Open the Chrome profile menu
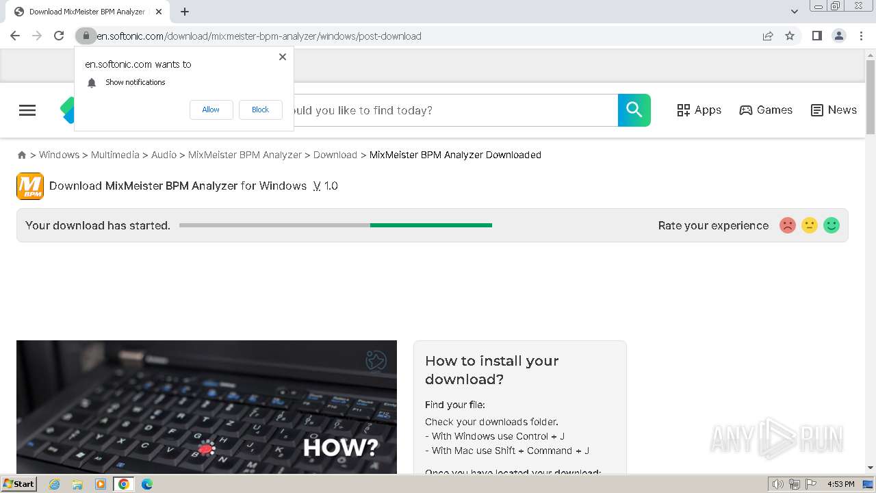Screen dimensions: 876x493 [839, 36]
